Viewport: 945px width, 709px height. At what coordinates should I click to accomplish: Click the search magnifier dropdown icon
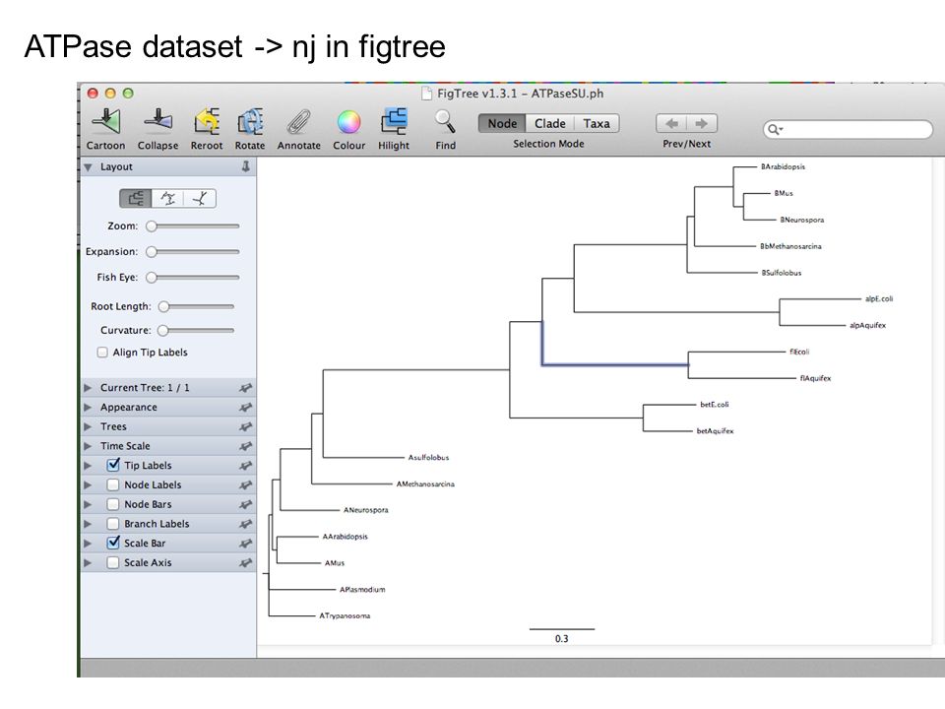775,129
